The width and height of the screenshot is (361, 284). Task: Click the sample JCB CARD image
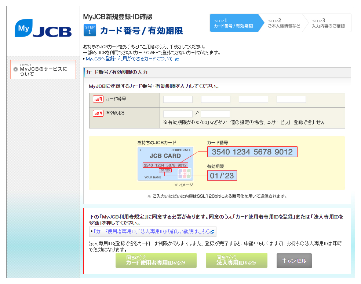pos(165,164)
